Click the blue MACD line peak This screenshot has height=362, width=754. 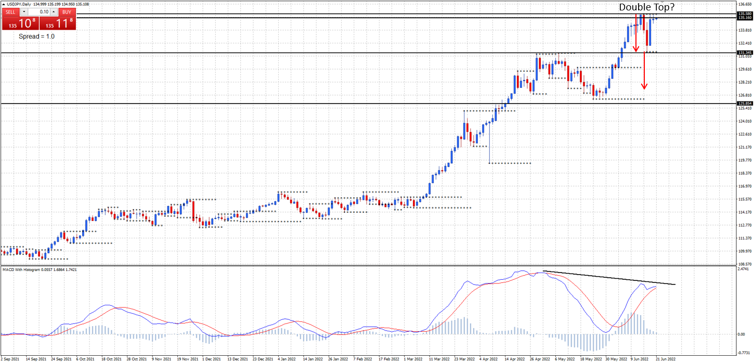(521, 271)
